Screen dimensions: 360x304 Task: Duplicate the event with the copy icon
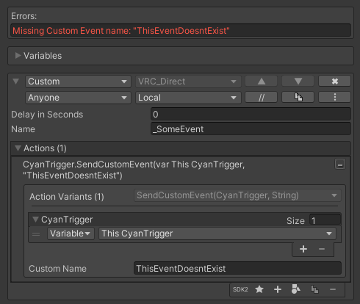(298, 98)
